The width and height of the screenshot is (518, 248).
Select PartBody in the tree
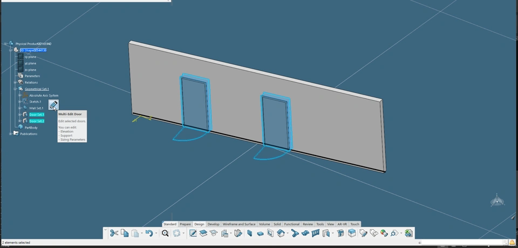tap(31, 128)
